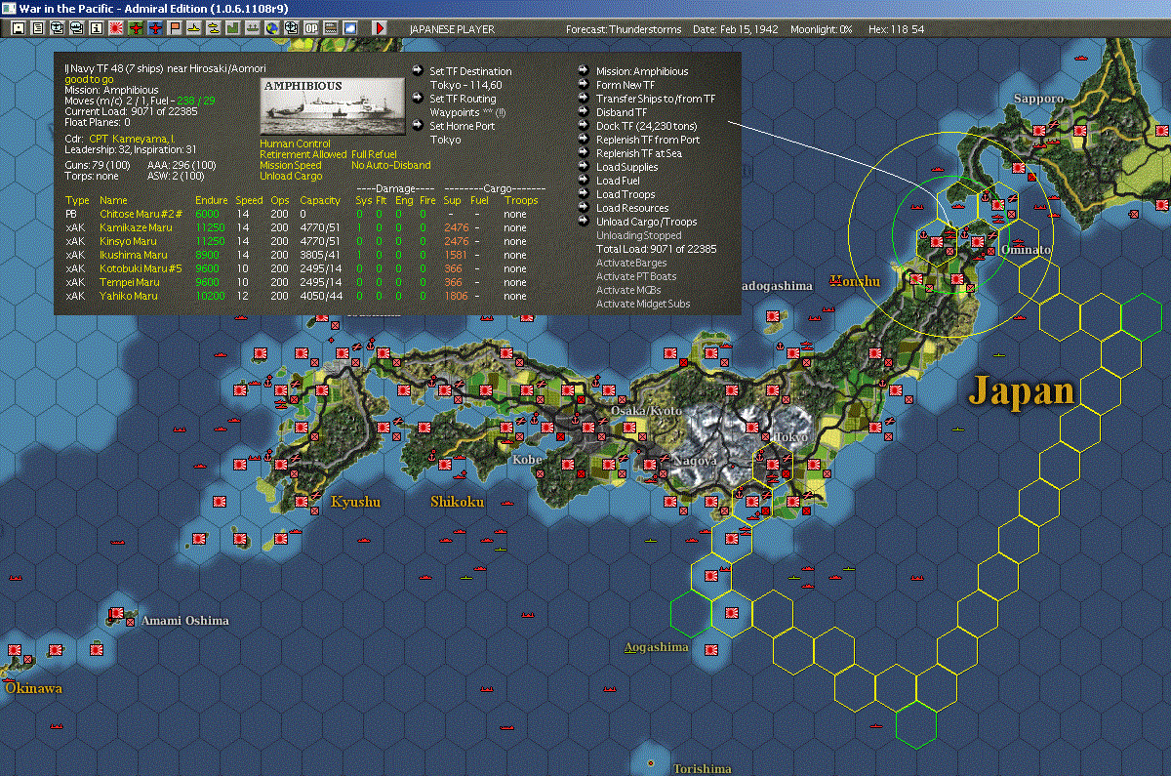Click the arrow next to Form New TF
This screenshot has height=776, width=1171.
(x=584, y=85)
